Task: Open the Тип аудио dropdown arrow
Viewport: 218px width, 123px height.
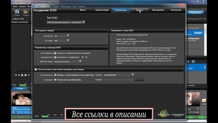Action: pyautogui.click(x=68, y=40)
